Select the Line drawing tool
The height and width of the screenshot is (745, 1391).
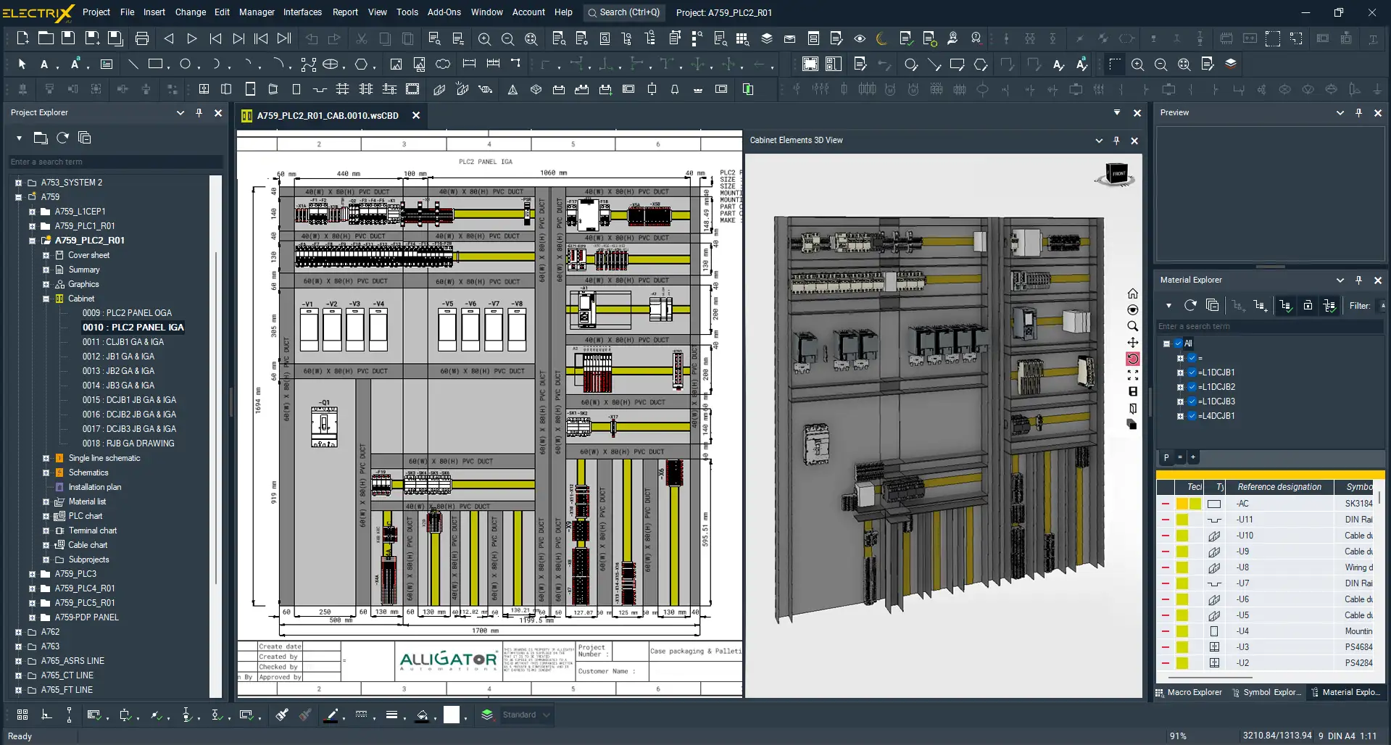pyautogui.click(x=133, y=64)
